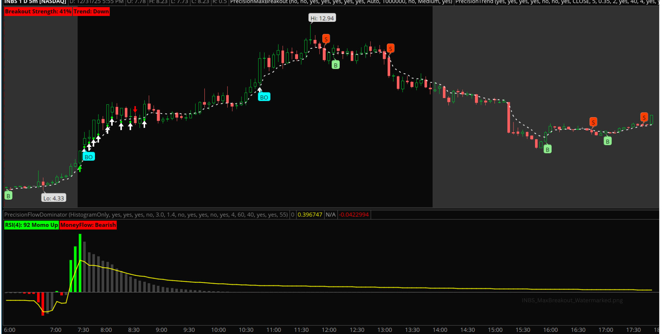Click the cyan BO marker near 10:45
The image size is (666, 334).
pyautogui.click(x=264, y=97)
